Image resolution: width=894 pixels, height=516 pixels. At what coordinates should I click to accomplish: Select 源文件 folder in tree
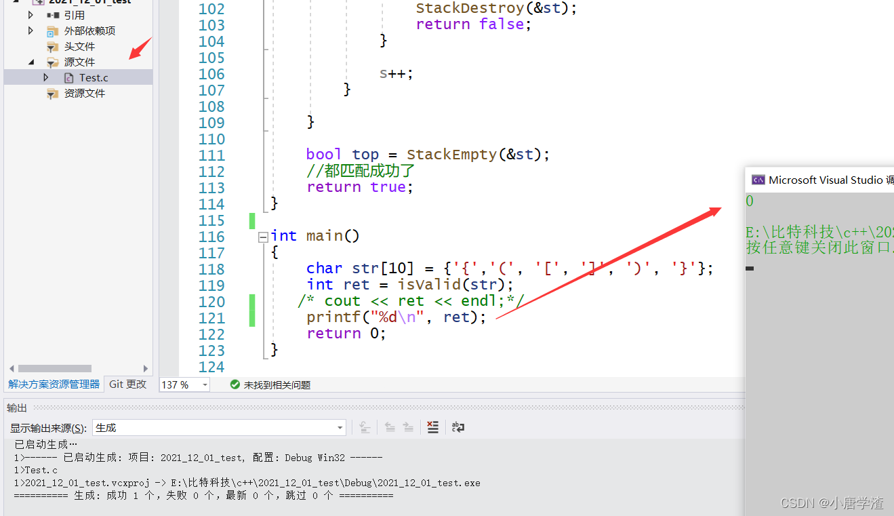tap(79, 62)
